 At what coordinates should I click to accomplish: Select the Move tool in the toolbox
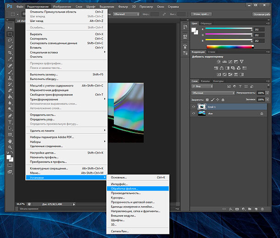pos(10,29)
